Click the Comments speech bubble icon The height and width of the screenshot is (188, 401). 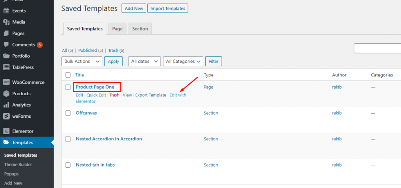(x=6, y=44)
